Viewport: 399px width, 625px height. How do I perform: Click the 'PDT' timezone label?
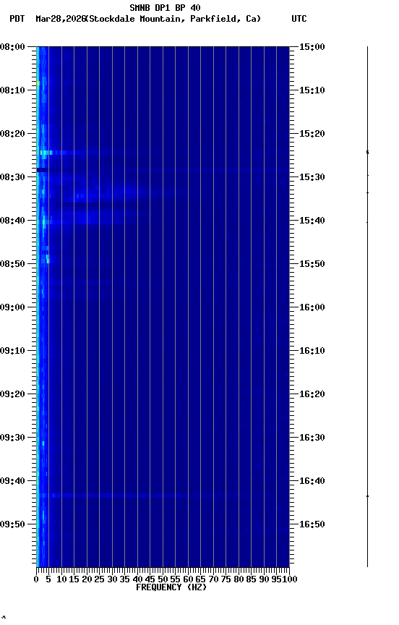point(17,19)
